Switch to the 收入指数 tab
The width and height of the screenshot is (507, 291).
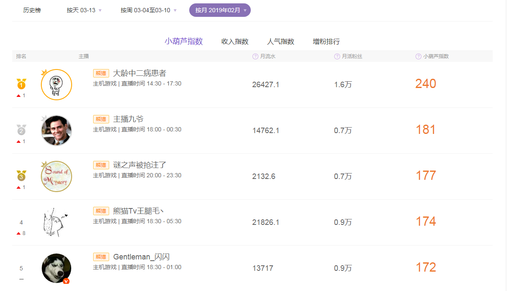(x=235, y=41)
